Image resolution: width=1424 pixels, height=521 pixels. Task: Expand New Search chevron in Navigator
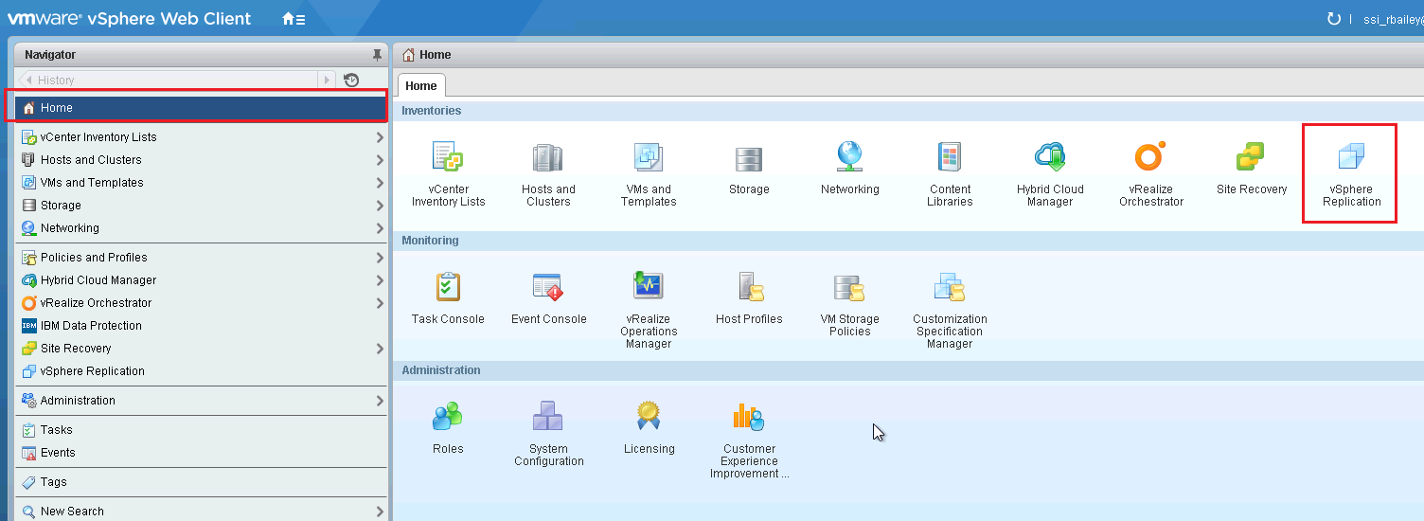pyautogui.click(x=380, y=512)
